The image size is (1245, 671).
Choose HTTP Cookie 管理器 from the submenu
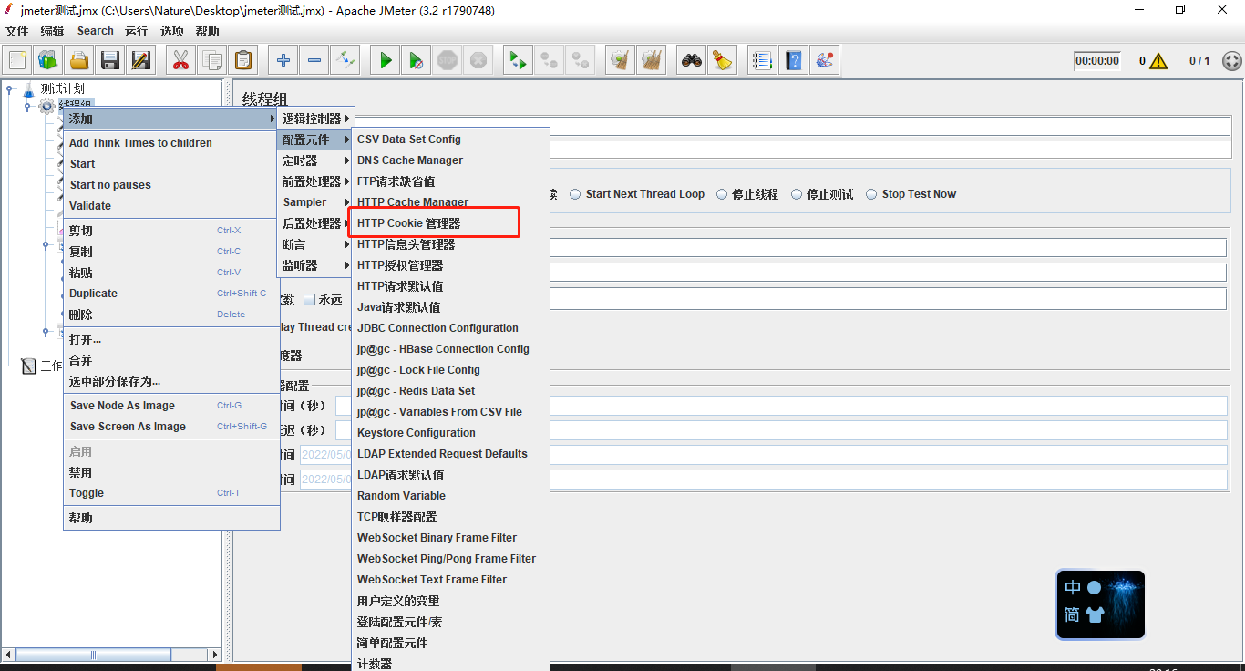[451, 223]
